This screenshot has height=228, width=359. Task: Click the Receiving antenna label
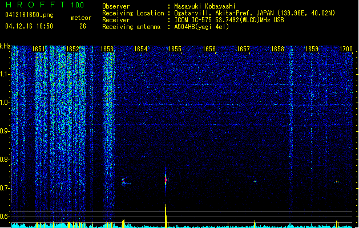click(131, 27)
